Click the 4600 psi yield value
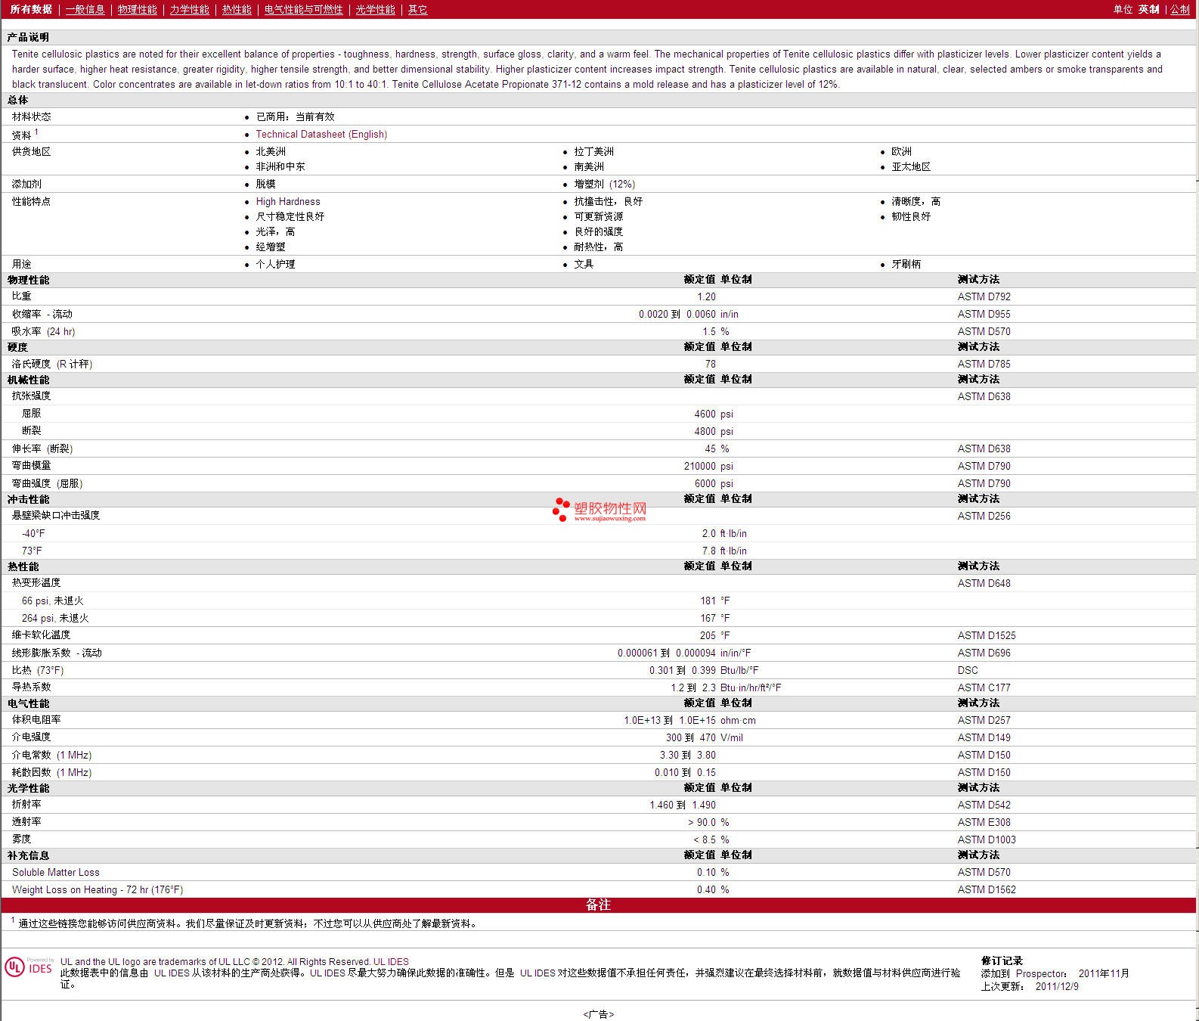 tap(714, 414)
